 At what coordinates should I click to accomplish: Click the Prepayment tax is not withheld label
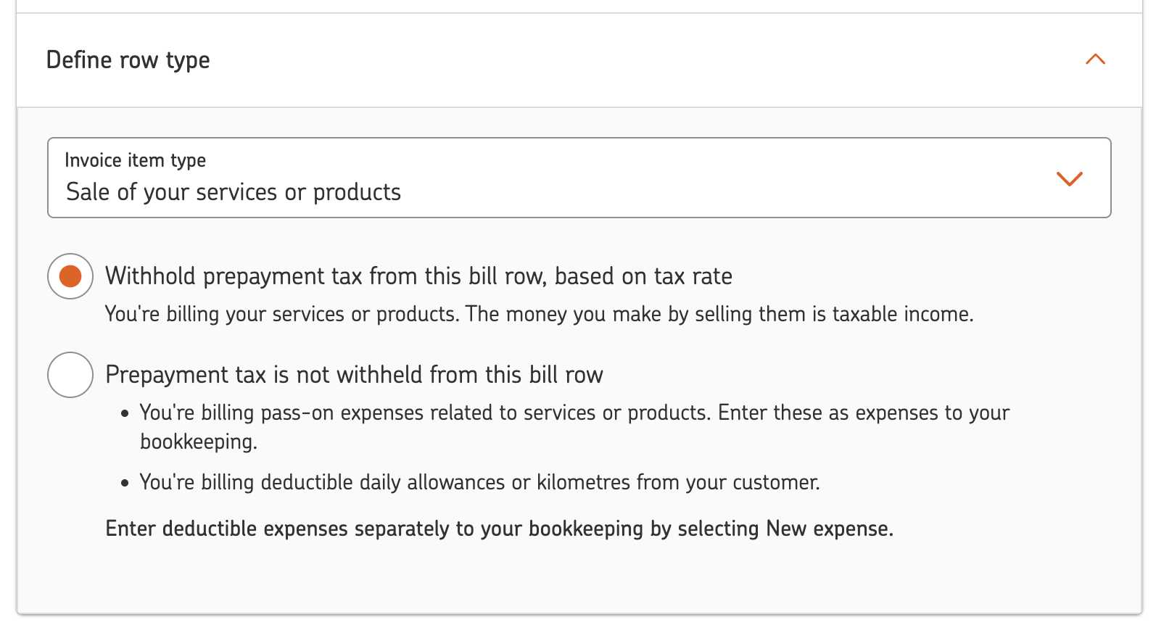[x=354, y=374]
